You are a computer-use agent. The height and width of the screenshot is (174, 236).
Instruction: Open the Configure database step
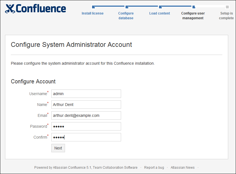coord(126,16)
